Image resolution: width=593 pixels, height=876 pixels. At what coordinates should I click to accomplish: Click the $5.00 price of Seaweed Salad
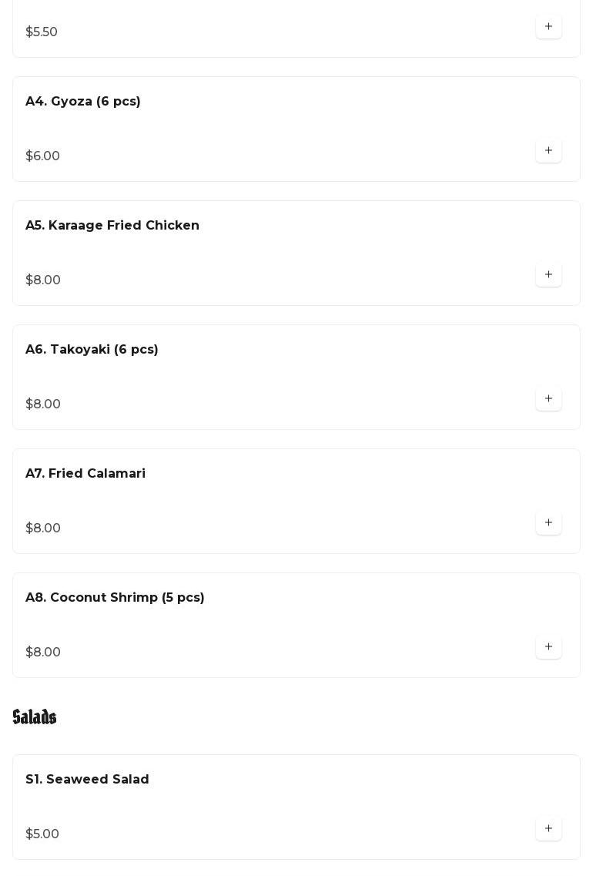tap(42, 834)
